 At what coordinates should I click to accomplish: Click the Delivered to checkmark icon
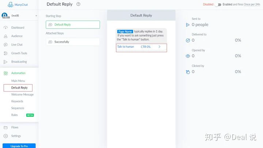point(188,40)
